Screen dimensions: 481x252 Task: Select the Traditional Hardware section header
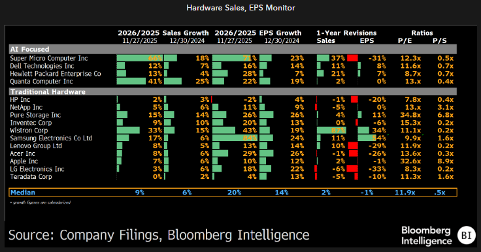(x=233, y=91)
